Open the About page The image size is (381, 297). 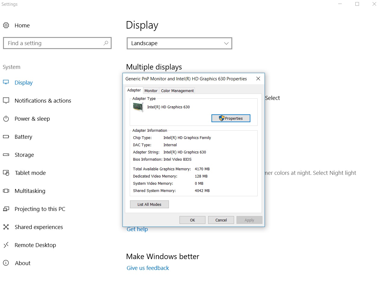[x=23, y=263]
